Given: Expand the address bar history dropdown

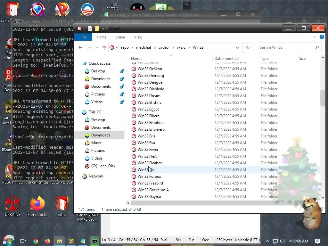Looking at the screenshot, I should tap(237, 47).
